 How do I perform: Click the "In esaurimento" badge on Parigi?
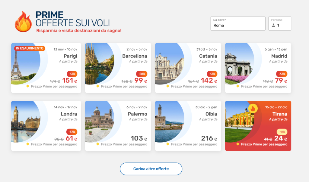coord(30,48)
